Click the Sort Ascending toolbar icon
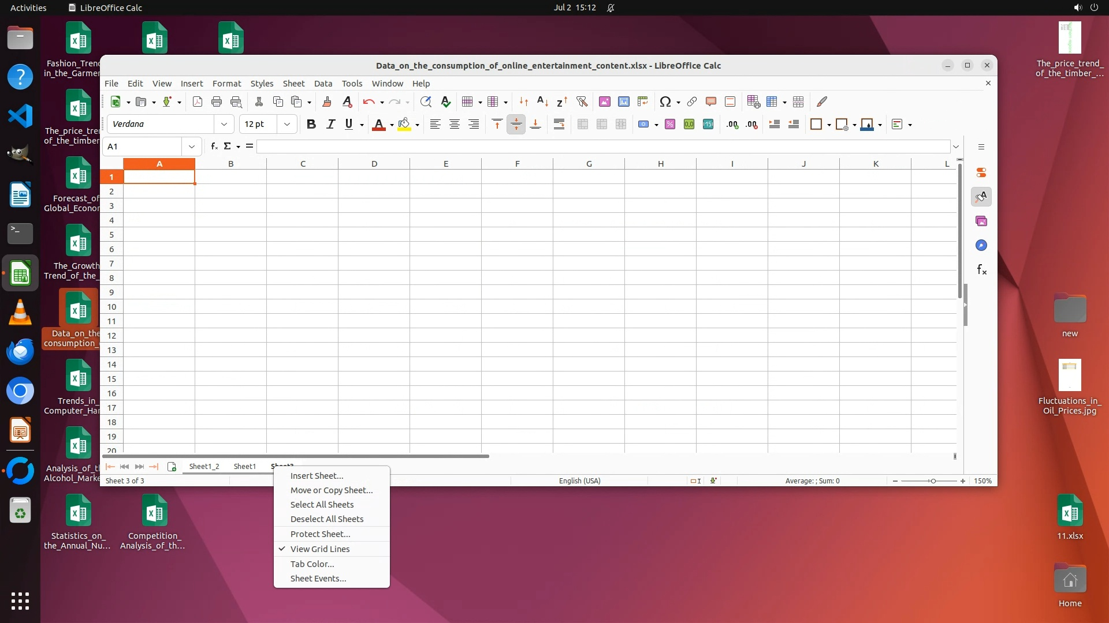Viewport: 1109px width, 623px height. [x=542, y=102]
